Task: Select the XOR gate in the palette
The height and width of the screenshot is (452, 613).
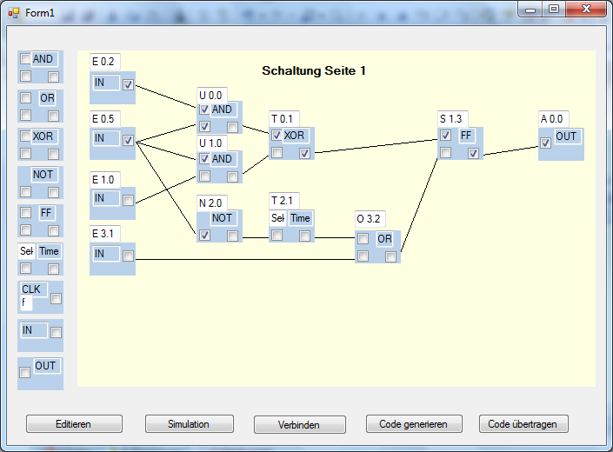Action: coord(43,136)
